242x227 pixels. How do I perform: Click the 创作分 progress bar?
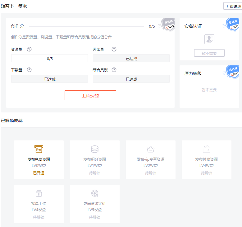point(87,26)
